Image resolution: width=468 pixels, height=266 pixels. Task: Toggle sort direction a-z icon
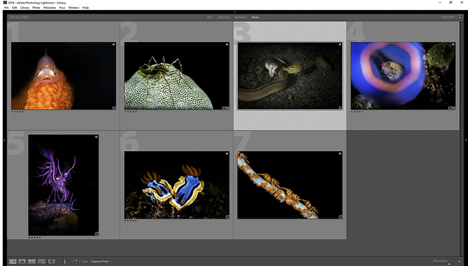76,261
